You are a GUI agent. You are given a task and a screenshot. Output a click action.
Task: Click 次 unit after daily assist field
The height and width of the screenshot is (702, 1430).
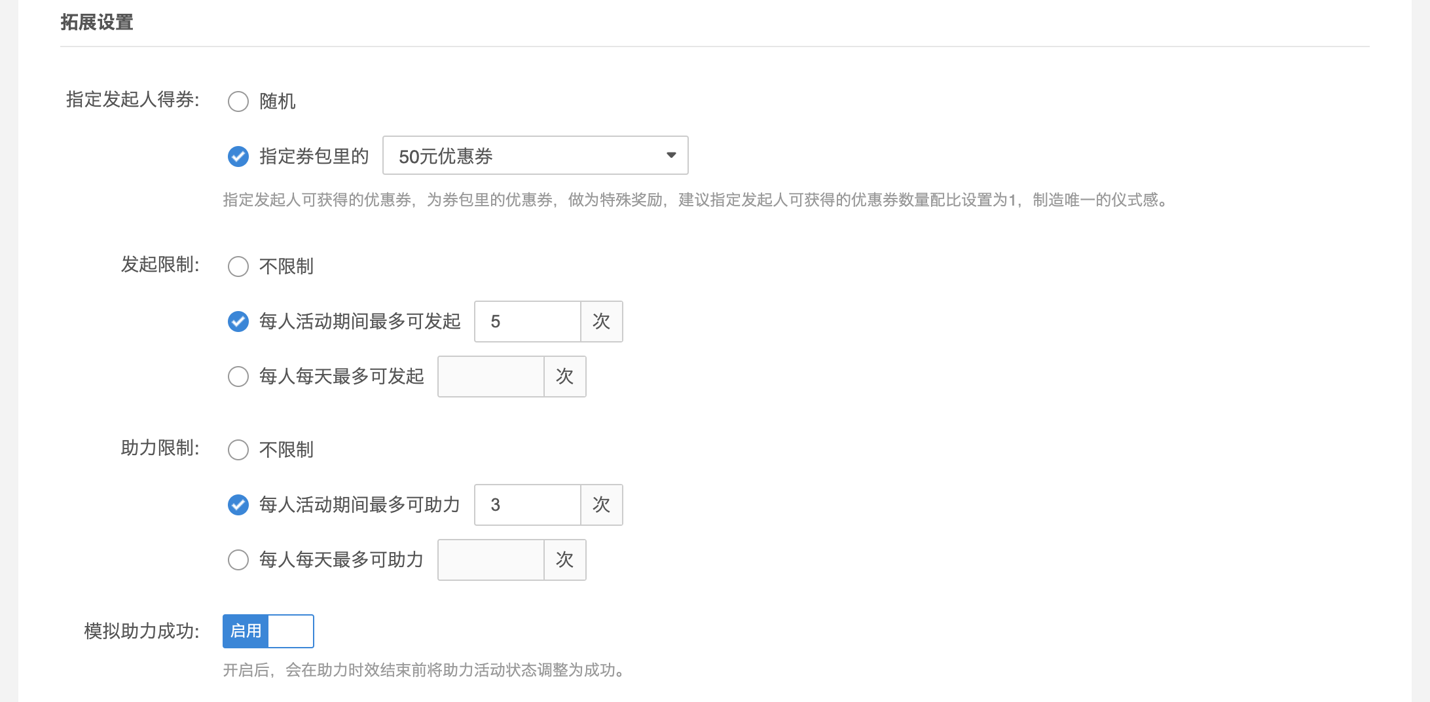[564, 560]
